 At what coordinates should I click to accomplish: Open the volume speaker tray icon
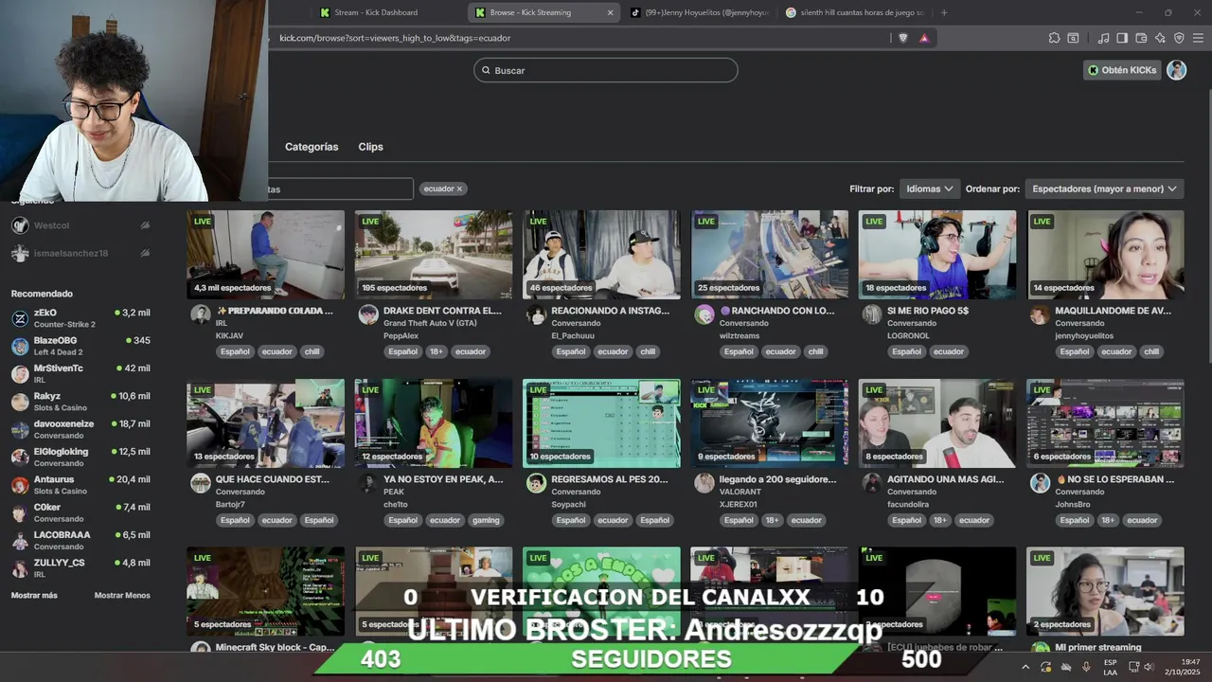pyautogui.click(x=1150, y=667)
